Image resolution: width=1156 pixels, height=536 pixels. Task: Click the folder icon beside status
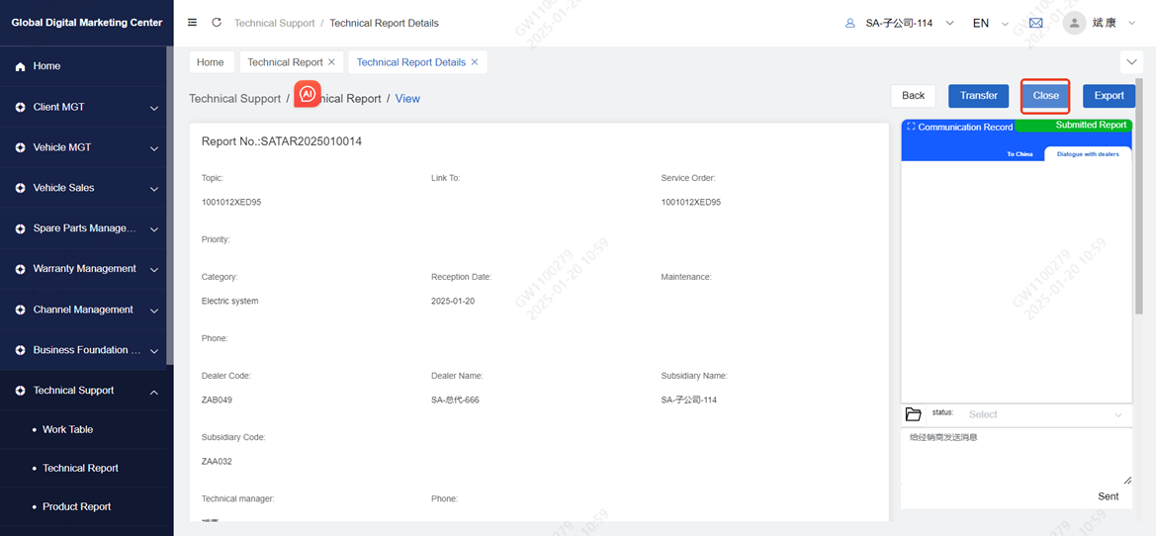click(x=913, y=414)
